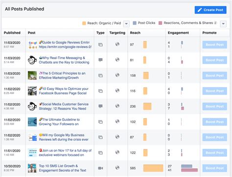Click the globe targeting icon for Google My Business post
The height and width of the screenshot is (177, 232).
[x=117, y=136]
